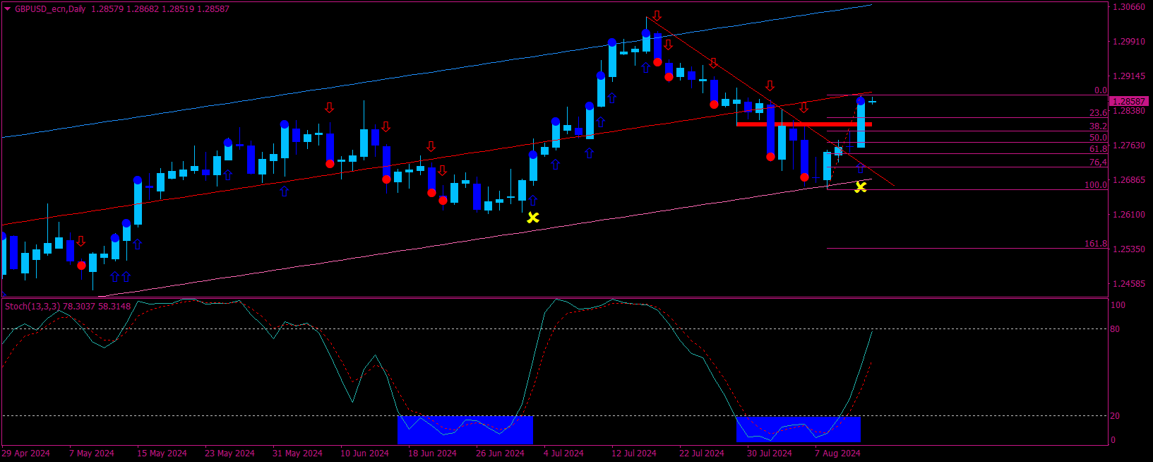Viewport: 1153px width, 462px height.
Task: Click price axis value 1.29910
Action: click(x=1129, y=42)
